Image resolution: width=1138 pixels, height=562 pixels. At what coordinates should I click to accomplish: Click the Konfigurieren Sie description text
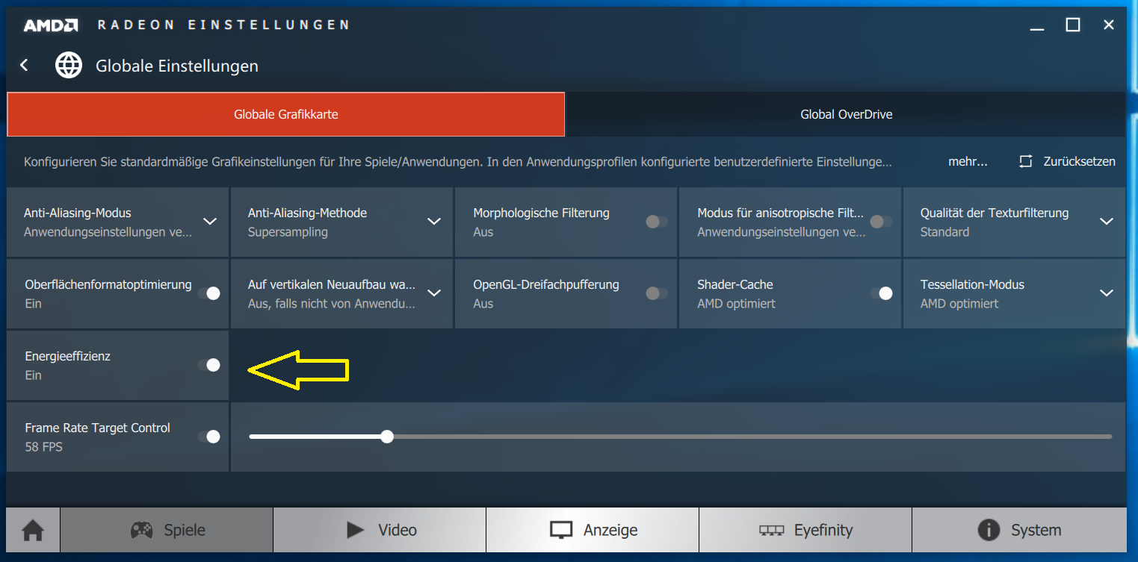[457, 161]
